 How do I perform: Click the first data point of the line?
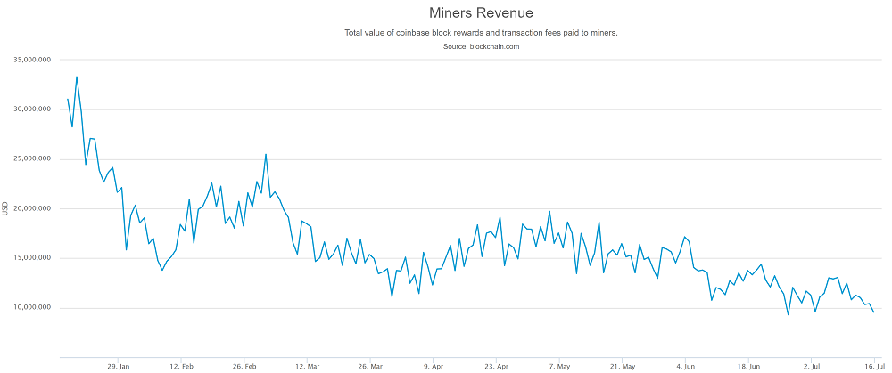coord(68,99)
